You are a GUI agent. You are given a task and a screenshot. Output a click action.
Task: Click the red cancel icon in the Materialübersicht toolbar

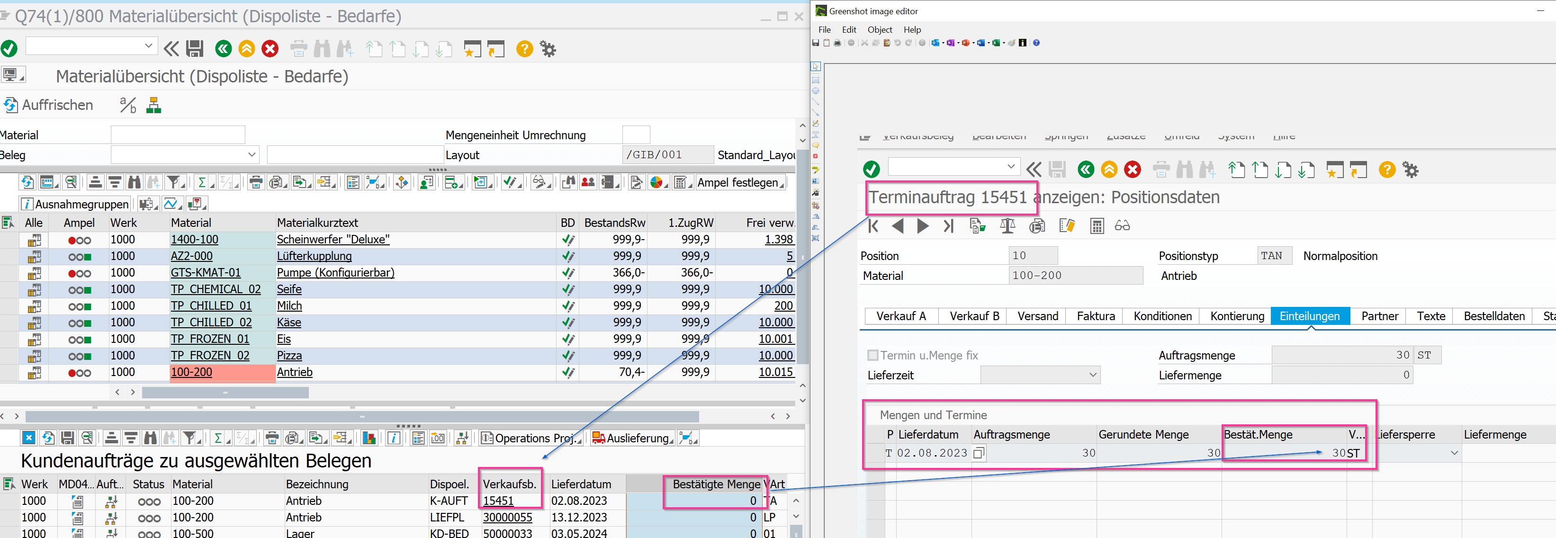270,49
